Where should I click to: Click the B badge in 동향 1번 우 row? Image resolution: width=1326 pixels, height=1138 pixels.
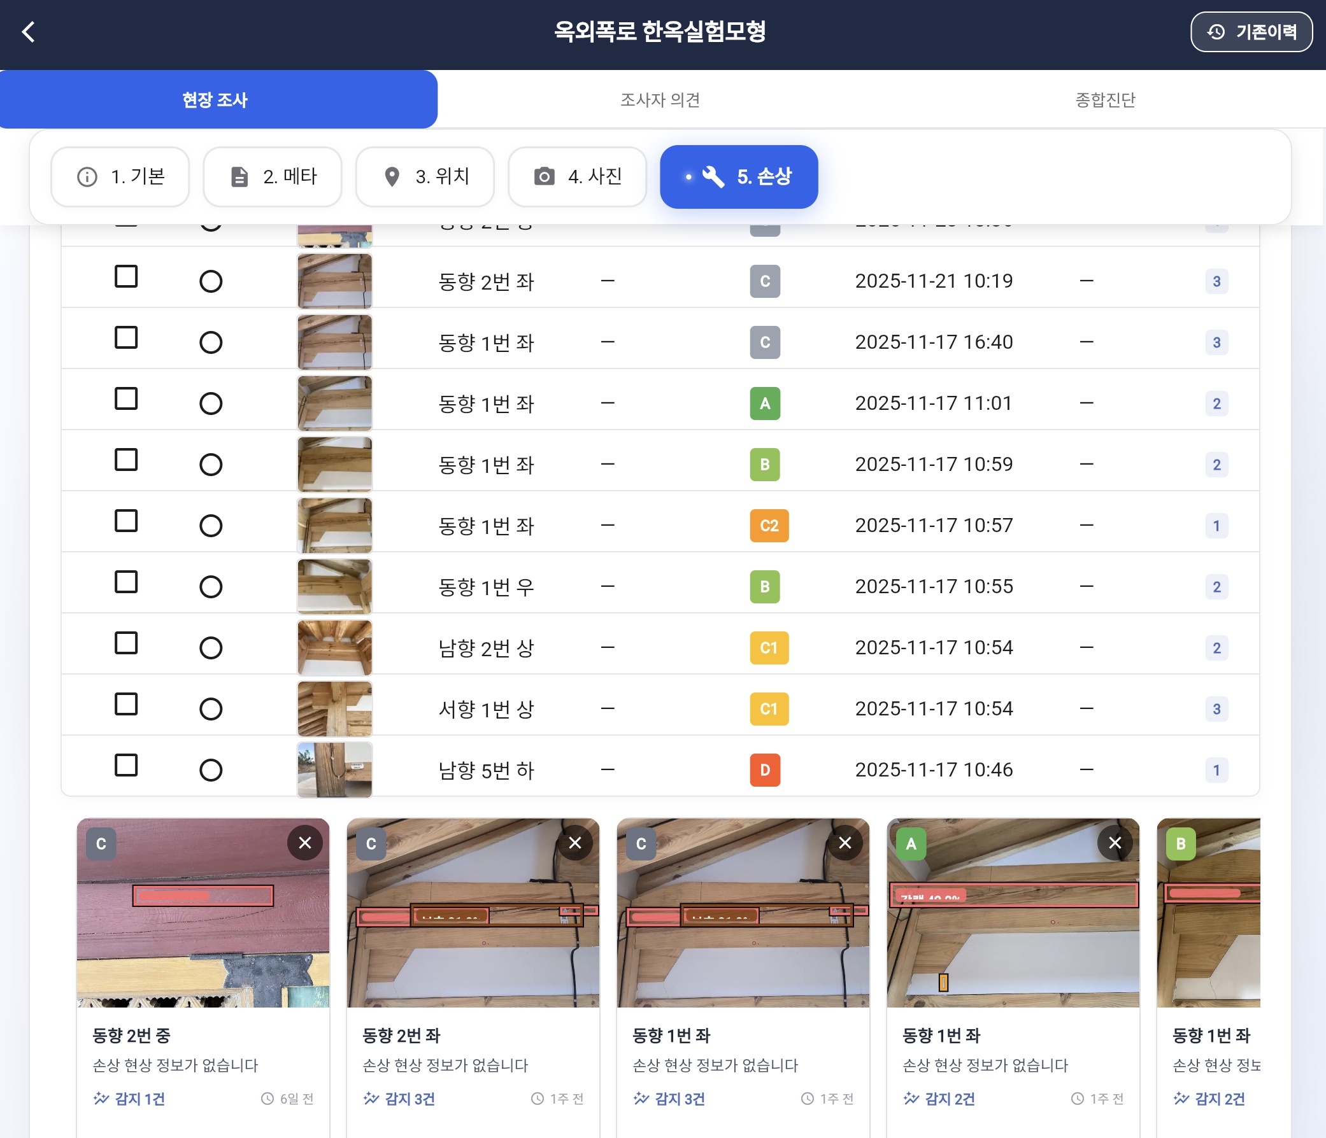click(765, 587)
